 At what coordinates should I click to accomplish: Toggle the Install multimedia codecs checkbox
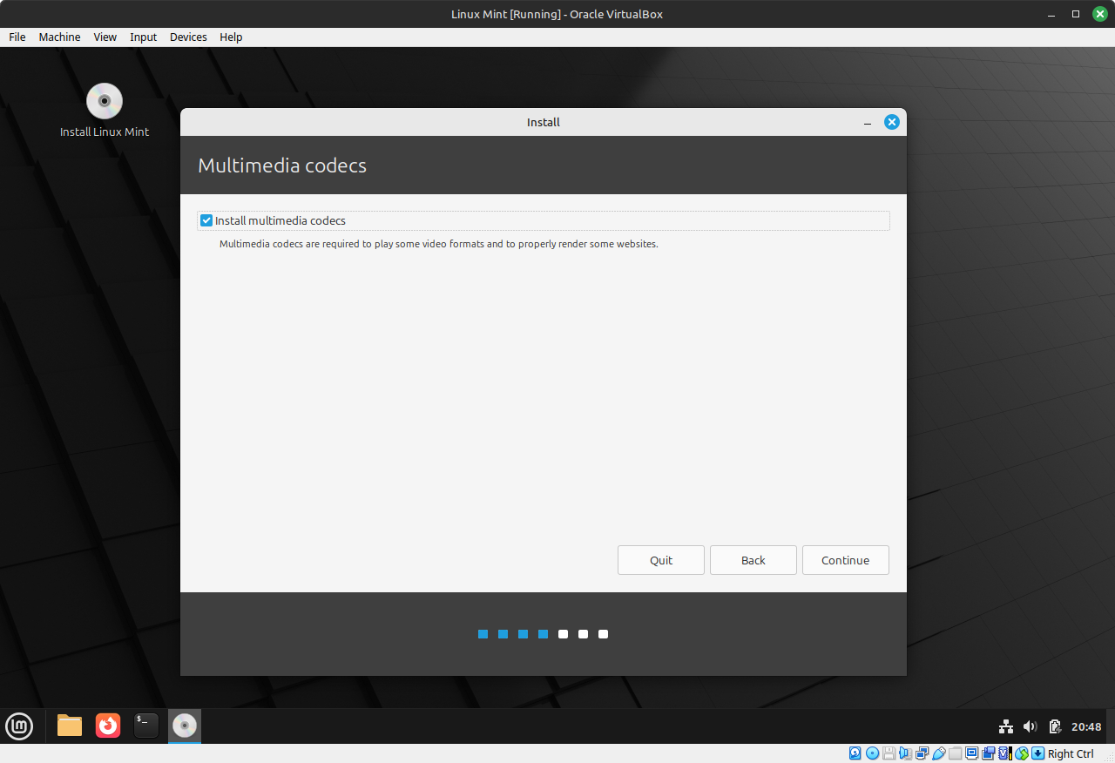[x=206, y=220]
